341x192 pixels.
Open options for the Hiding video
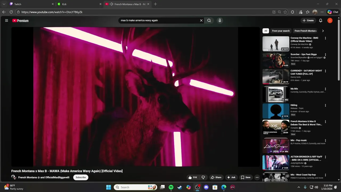point(325,105)
